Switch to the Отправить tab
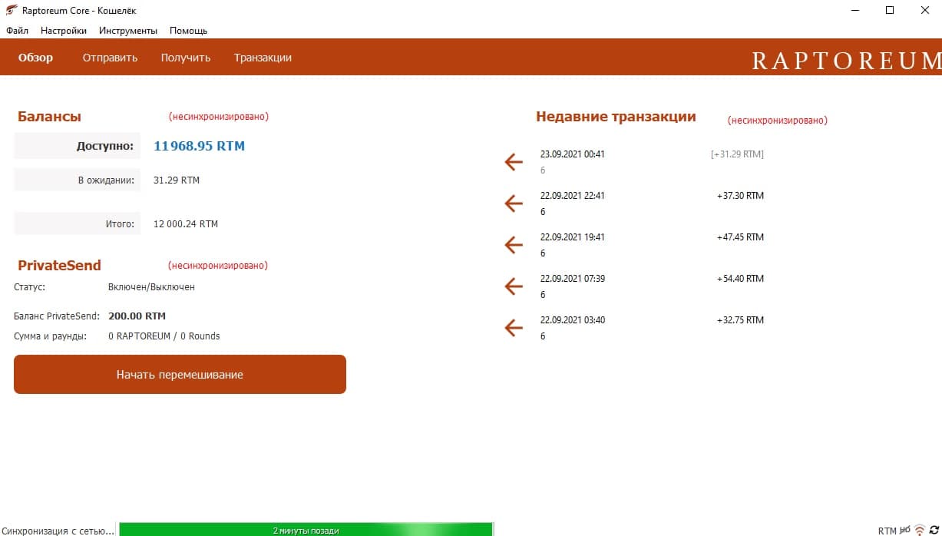The height and width of the screenshot is (536, 942). (x=110, y=58)
